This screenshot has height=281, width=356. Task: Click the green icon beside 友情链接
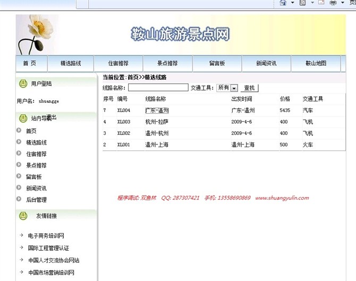(23, 216)
